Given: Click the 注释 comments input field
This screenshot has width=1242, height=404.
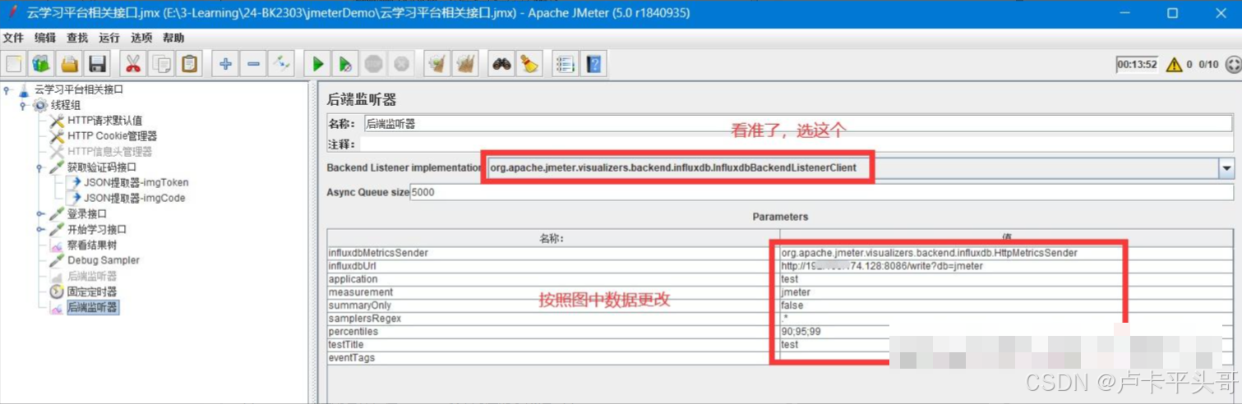Looking at the screenshot, I should pyautogui.click(x=796, y=144).
